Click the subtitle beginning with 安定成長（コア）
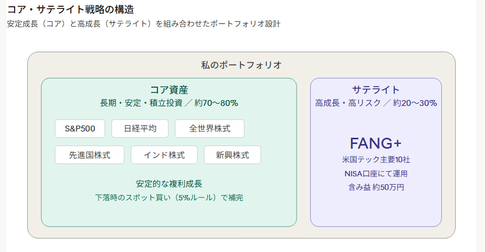Image resolution: width=485 pixels, height=252 pixels. (143, 24)
